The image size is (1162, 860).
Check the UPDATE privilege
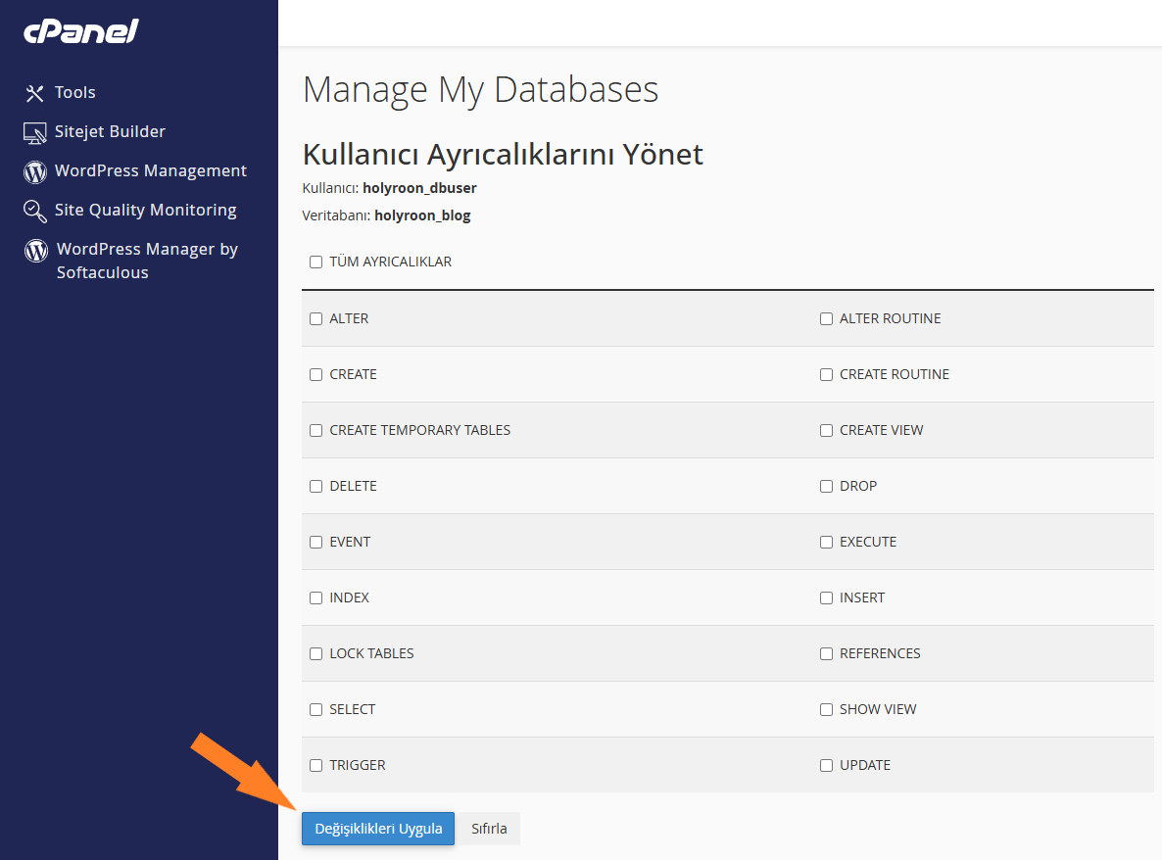(826, 765)
